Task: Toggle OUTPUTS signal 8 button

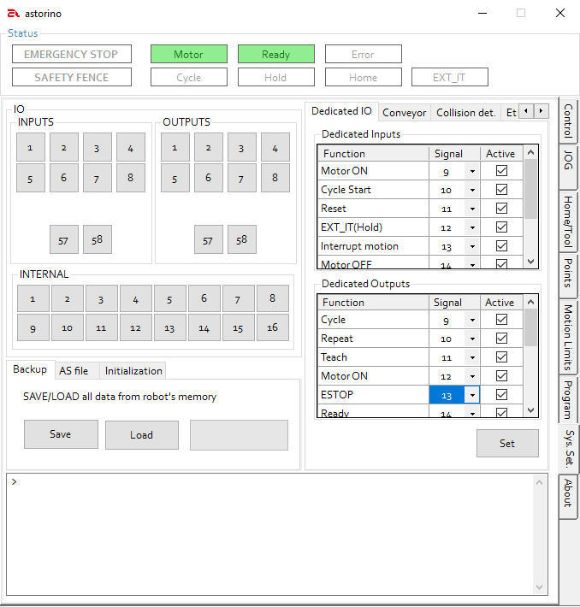Action: click(275, 178)
